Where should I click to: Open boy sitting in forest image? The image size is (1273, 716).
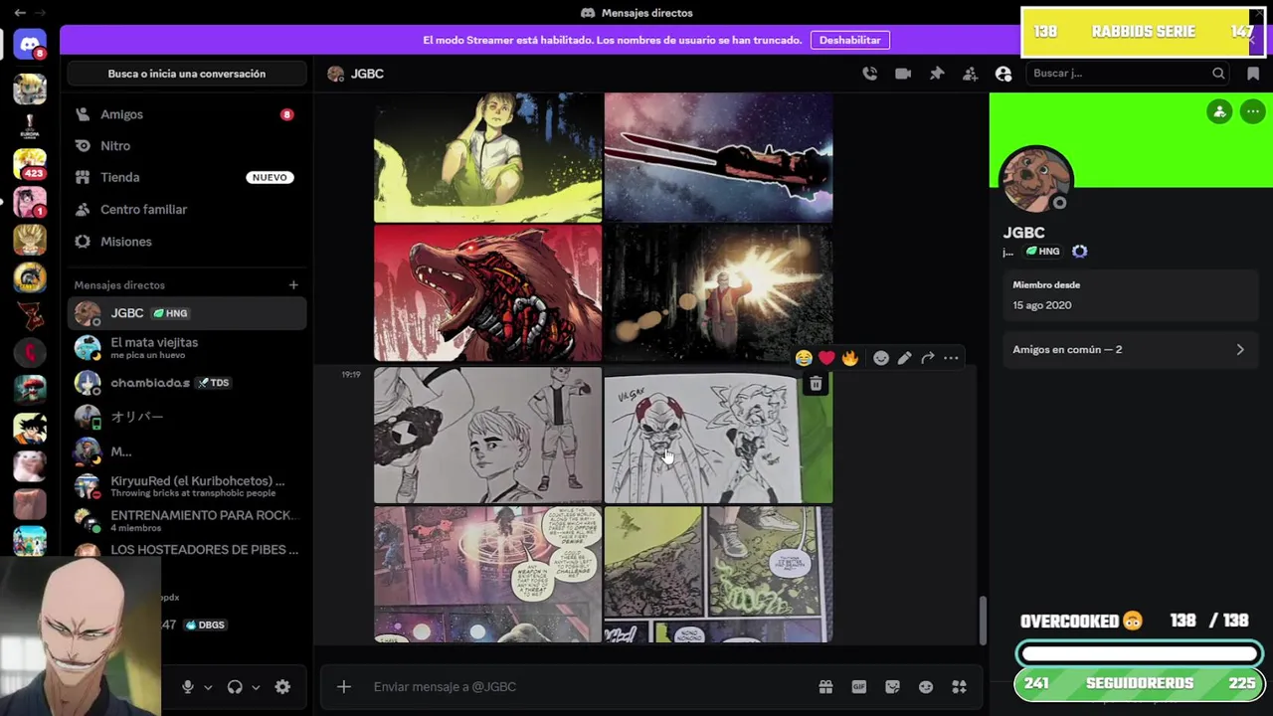coord(488,157)
